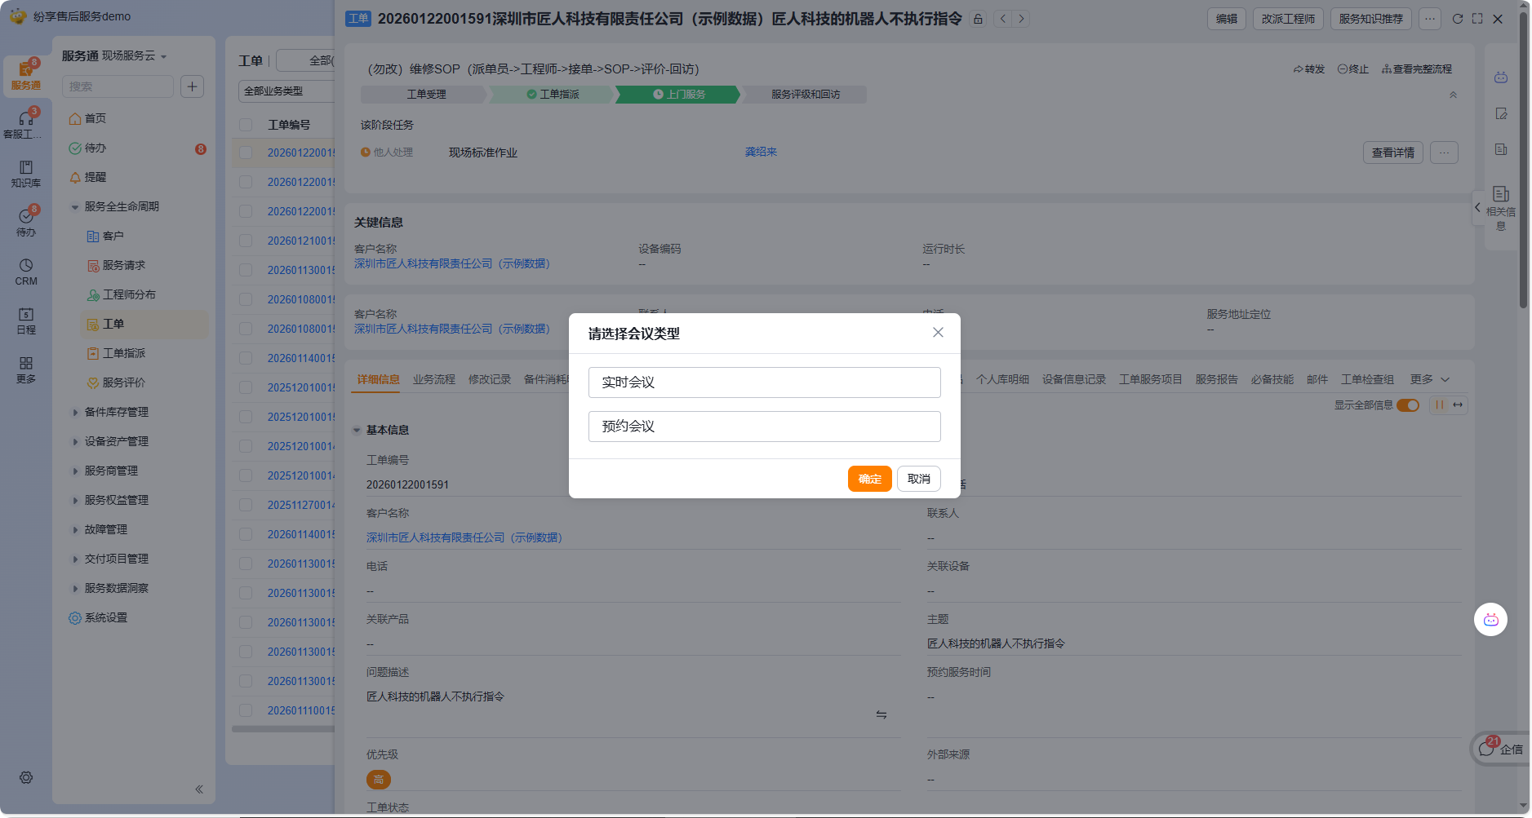This screenshot has height=818, width=1532.
Task: Expand detail panel to fullscreen
Action: tap(1477, 19)
